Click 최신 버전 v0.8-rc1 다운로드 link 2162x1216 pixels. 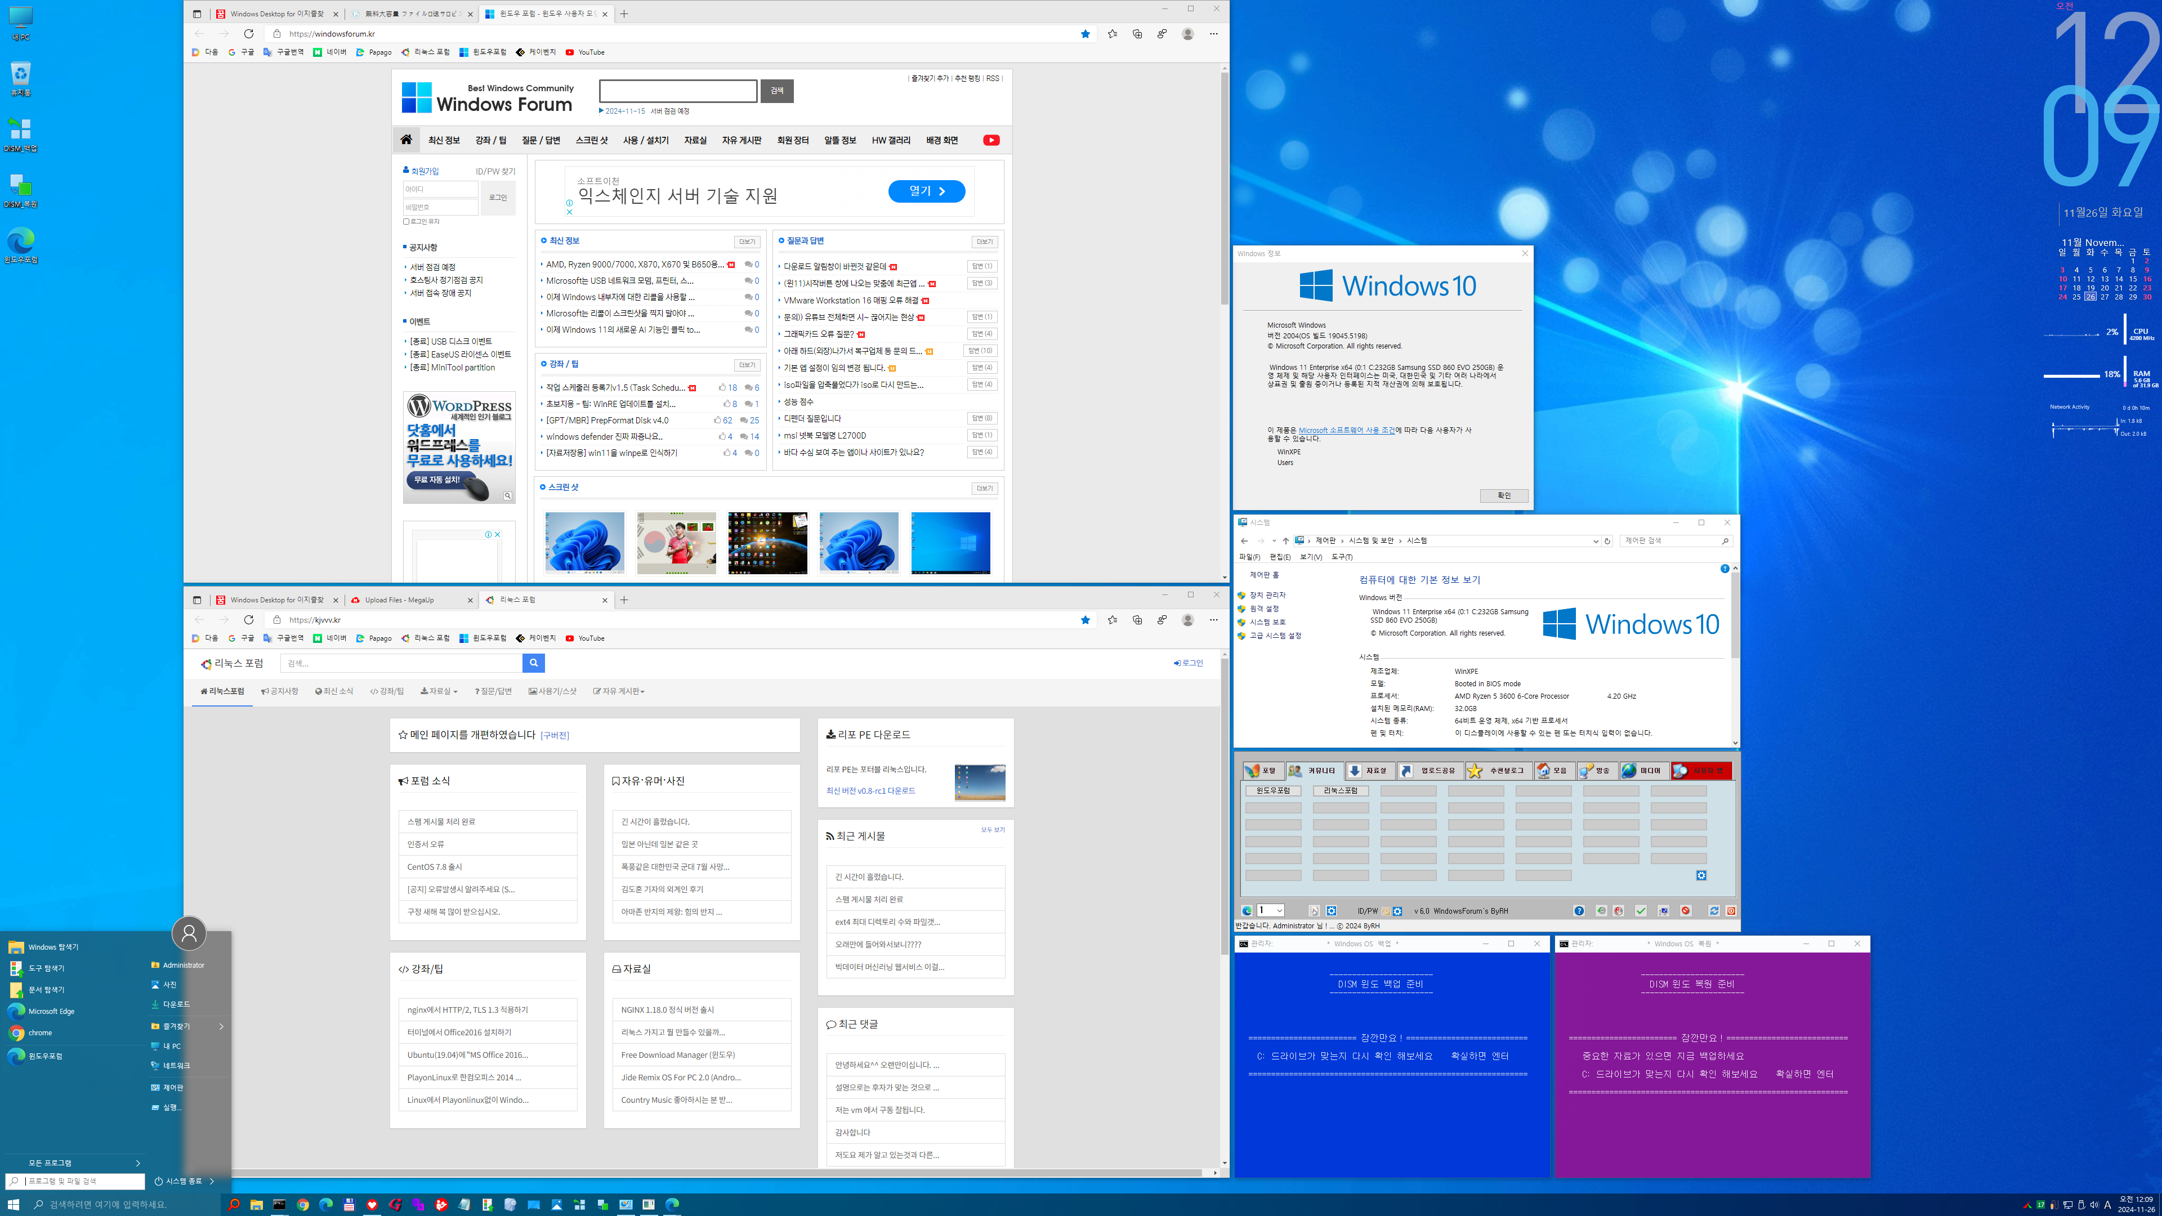[870, 790]
